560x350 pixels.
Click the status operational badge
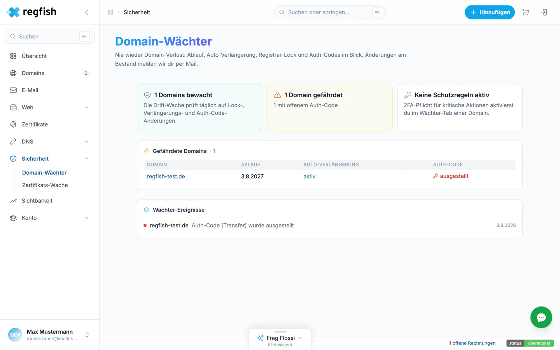(x=530, y=343)
